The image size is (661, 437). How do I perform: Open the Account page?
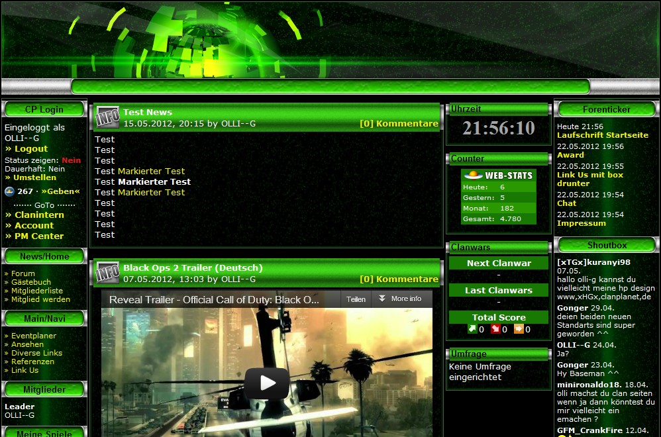click(34, 226)
